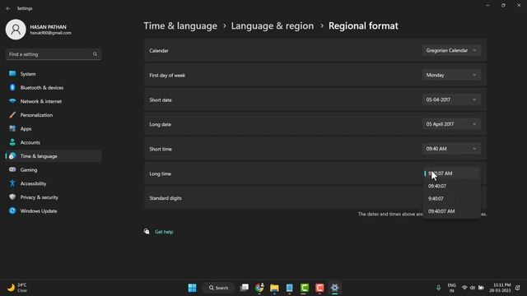Click the Find a setting search field
This screenshot has width=527, height=296.
coord(53,54)
